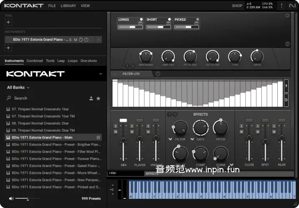This screenshot has width=299, height=208.
Task: Open the LIBRARY menu
Action: click(x=68, y=6)
